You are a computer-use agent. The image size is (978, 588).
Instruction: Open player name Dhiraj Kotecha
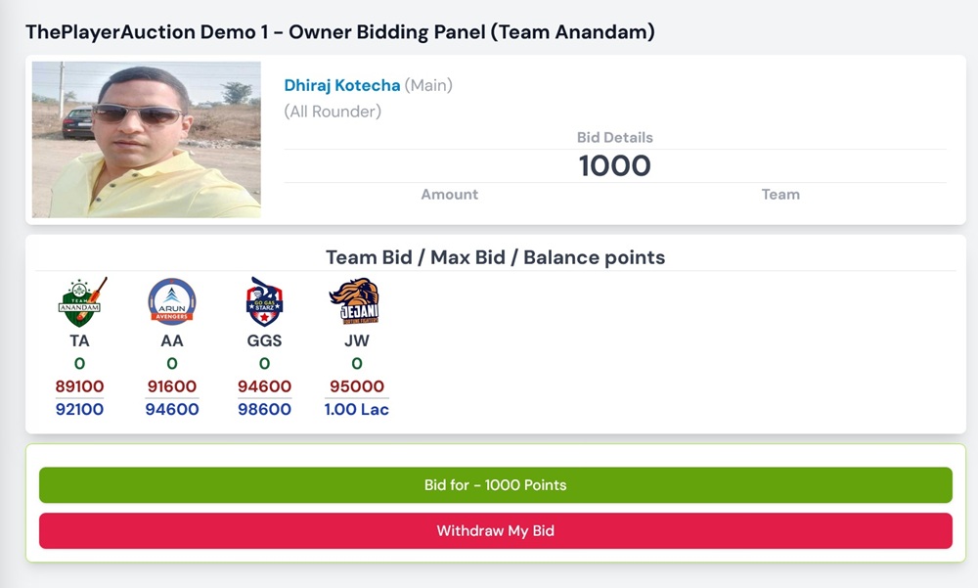click(x=340, y=85)
